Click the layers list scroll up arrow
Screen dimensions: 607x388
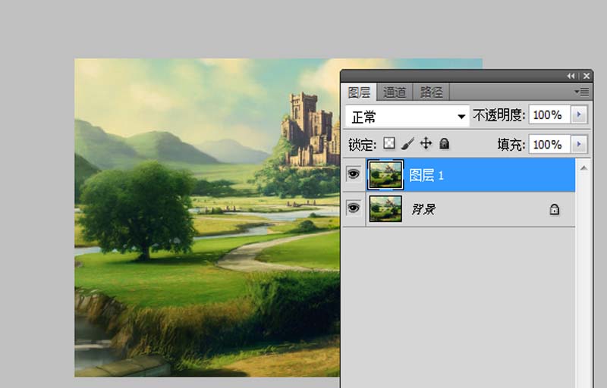click(x=583, y=168)
